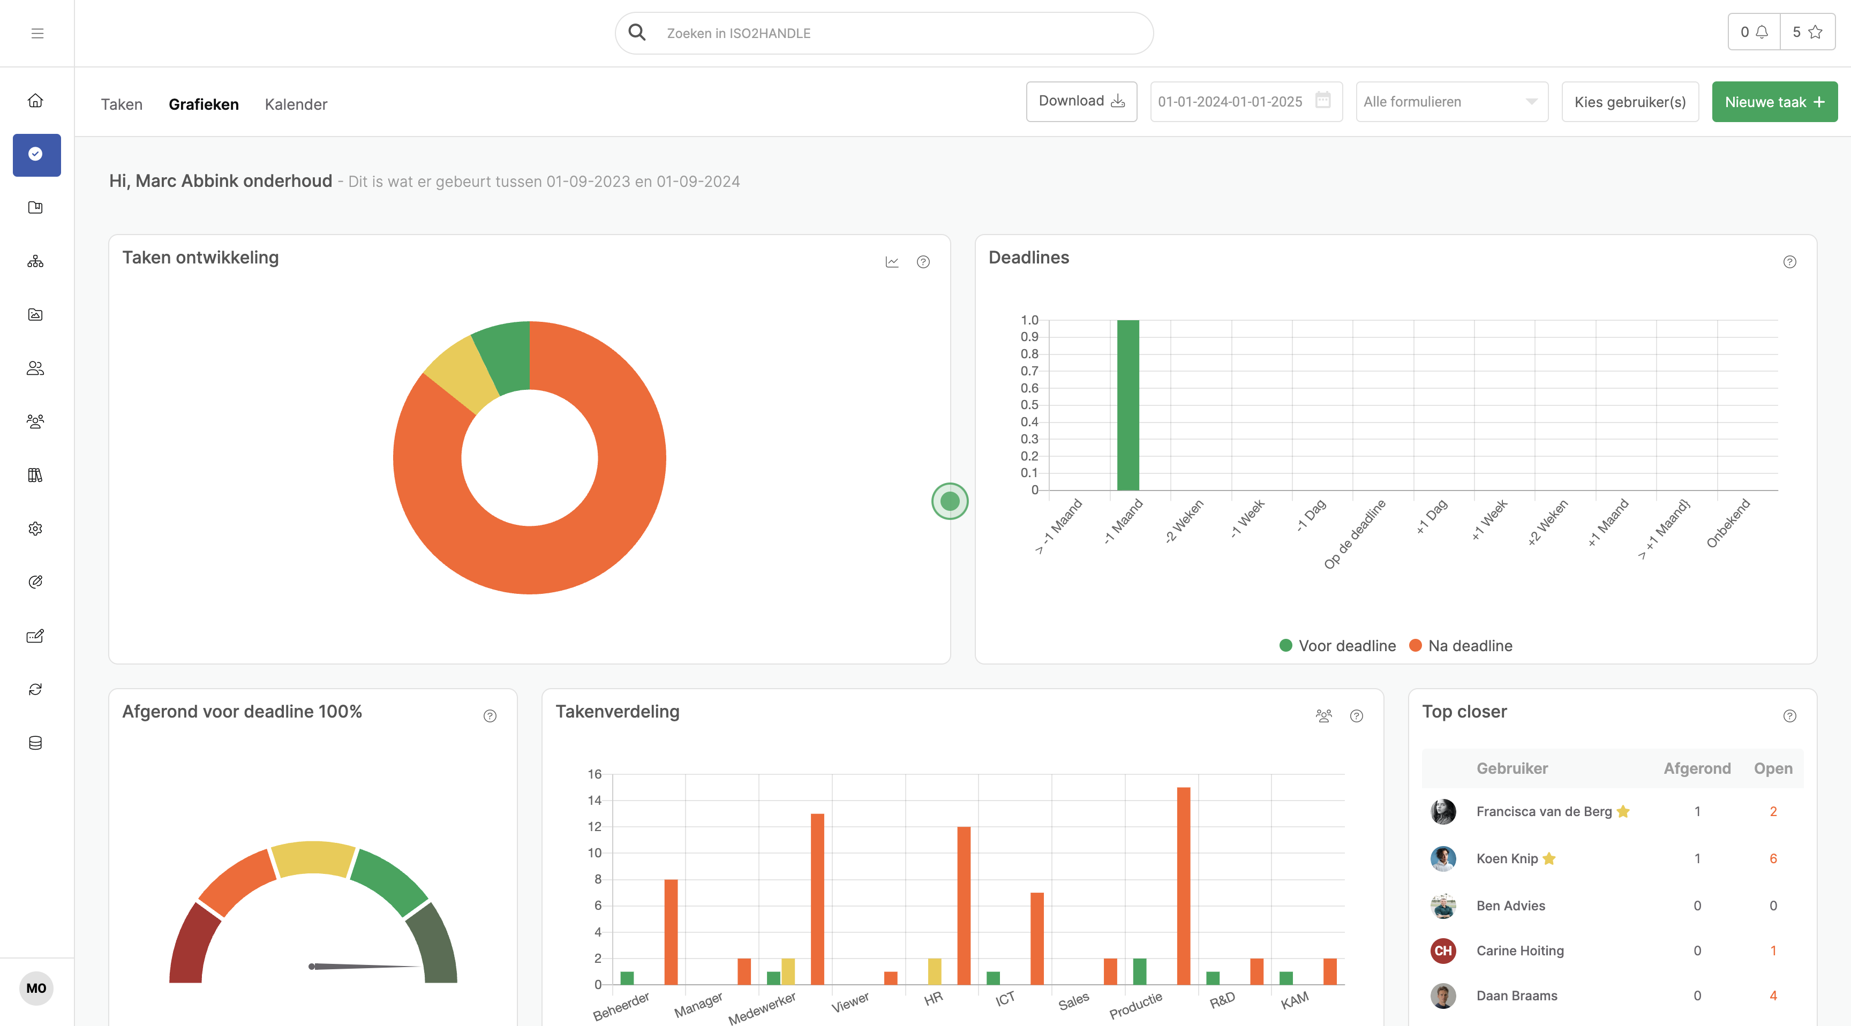Click the green donut segment
The image size is (1851, 1026).
click(507, 358)
